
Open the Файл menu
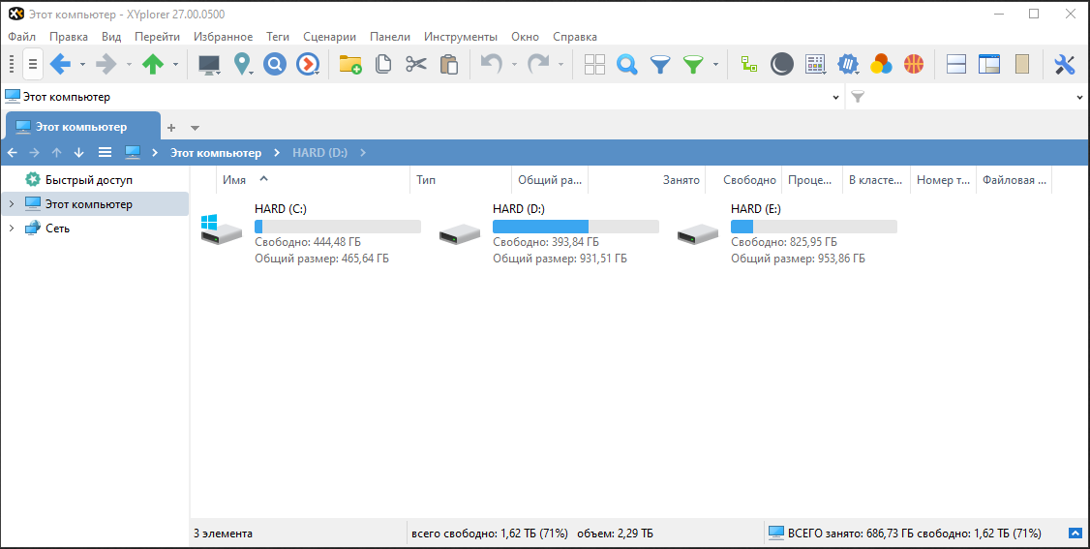coord(21,37)
